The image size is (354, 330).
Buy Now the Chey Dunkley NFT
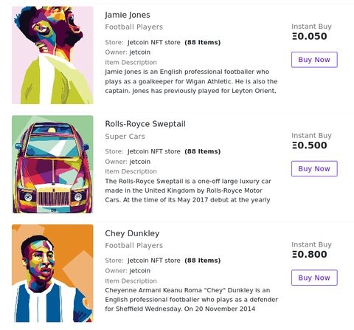point(314,278)
